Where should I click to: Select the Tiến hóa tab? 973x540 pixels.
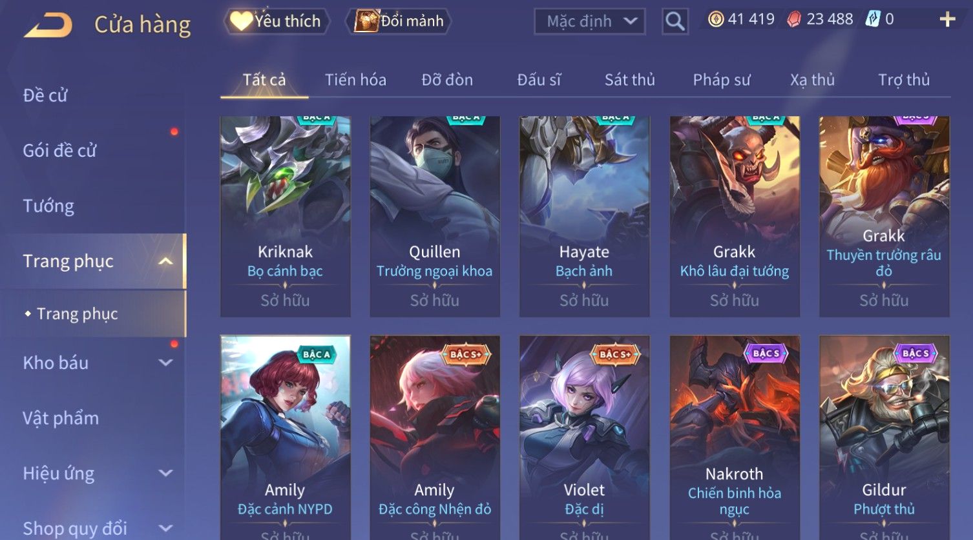click(355, 80)
